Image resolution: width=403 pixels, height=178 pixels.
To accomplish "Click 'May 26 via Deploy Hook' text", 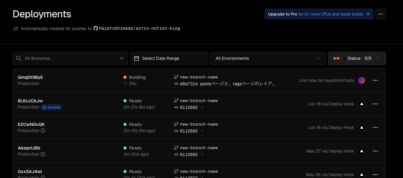I will click(x=330, y=175).
